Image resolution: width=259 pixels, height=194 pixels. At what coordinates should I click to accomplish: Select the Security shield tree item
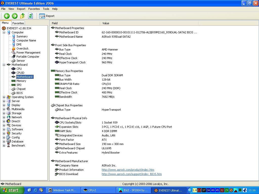pyautogui.click(x=16, y=133)
